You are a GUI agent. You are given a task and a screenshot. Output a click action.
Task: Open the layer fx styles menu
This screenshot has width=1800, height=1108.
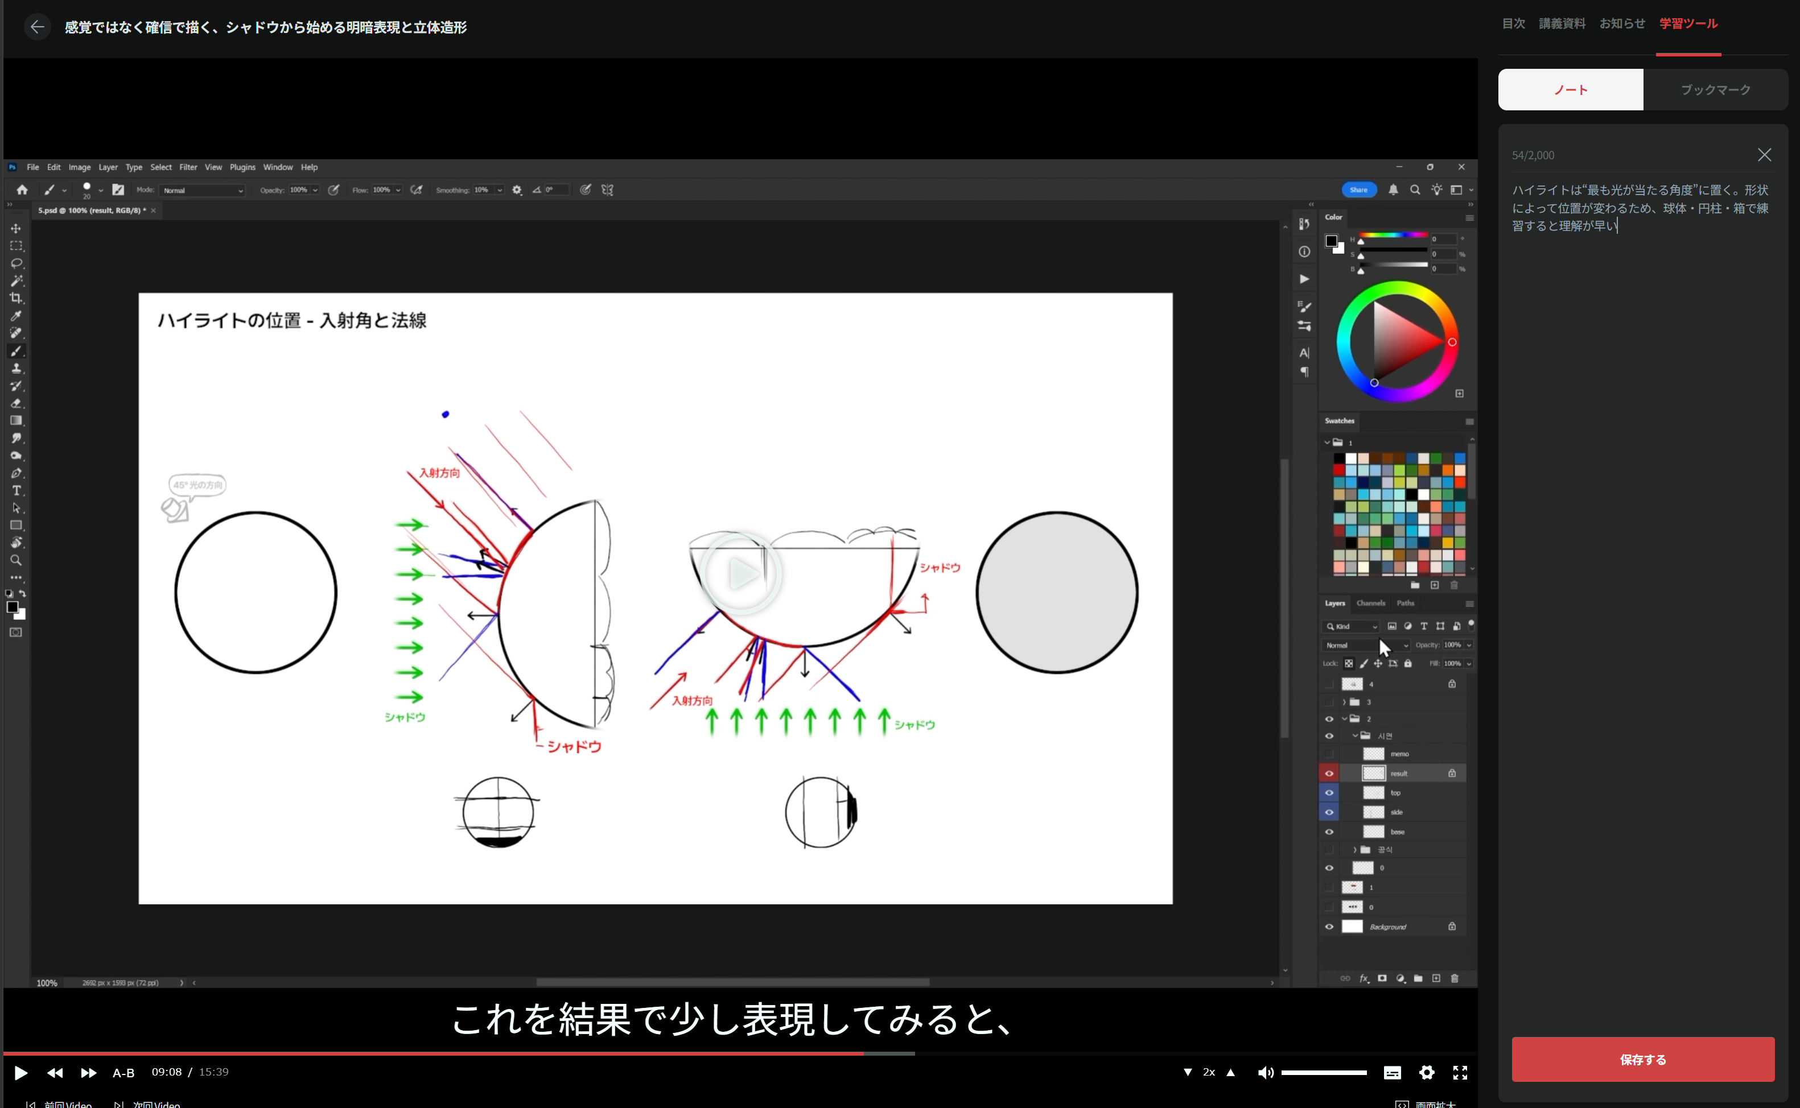click(x=1364, y=978)
